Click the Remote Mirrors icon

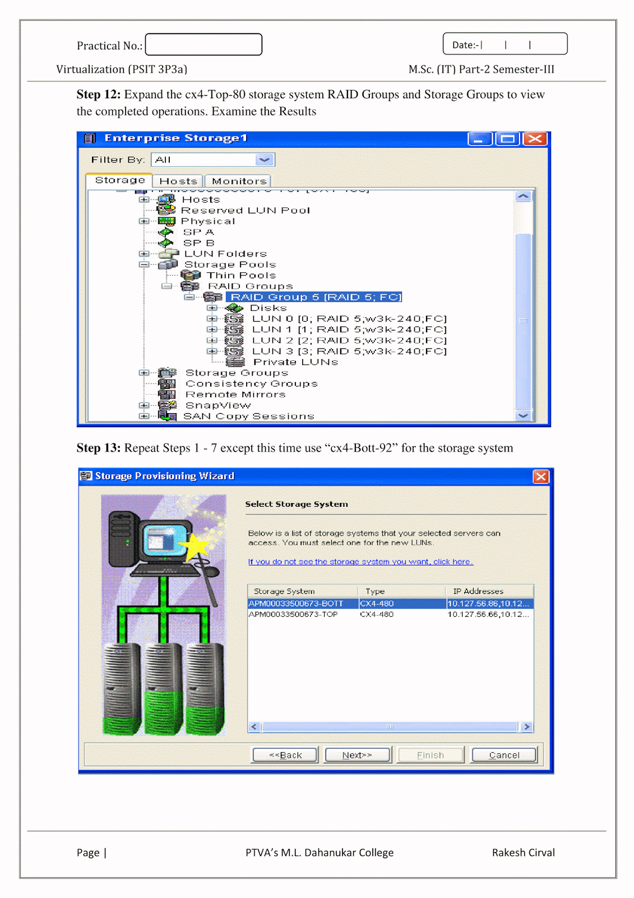[x=167, y=395]
